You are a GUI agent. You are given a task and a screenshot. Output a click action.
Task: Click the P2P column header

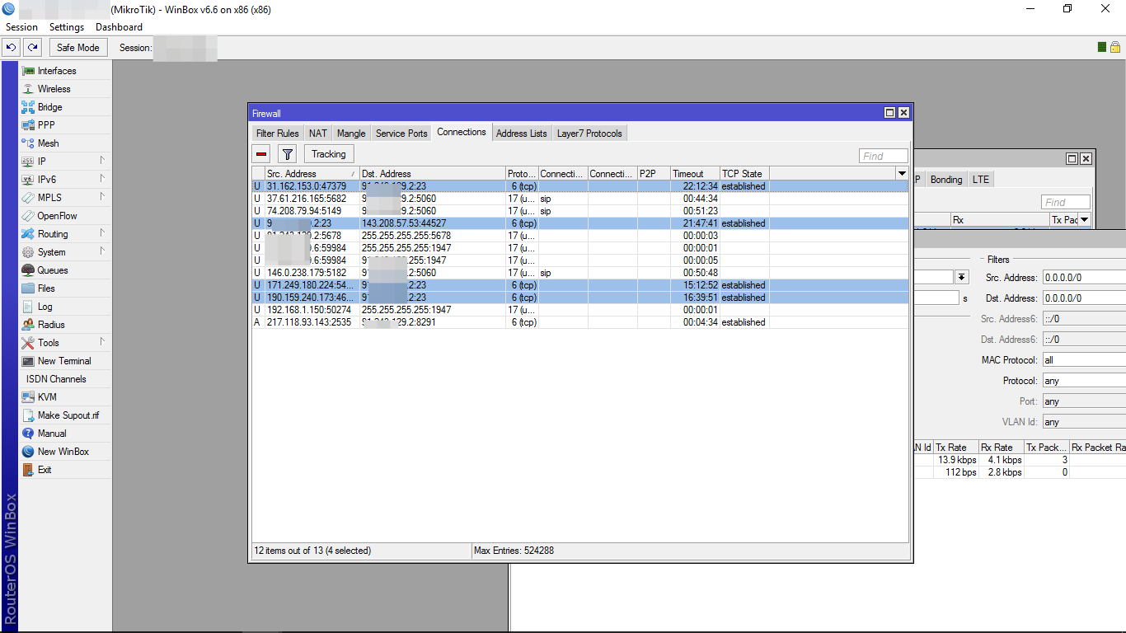[x=654, y=174]
